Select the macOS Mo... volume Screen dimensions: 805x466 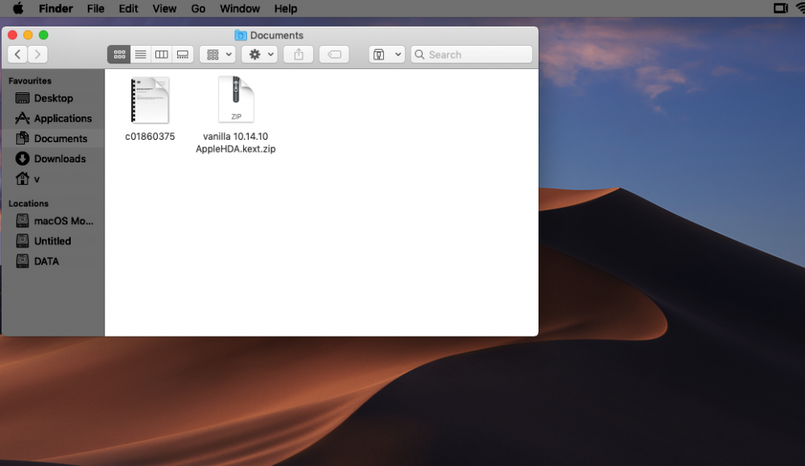53,221
